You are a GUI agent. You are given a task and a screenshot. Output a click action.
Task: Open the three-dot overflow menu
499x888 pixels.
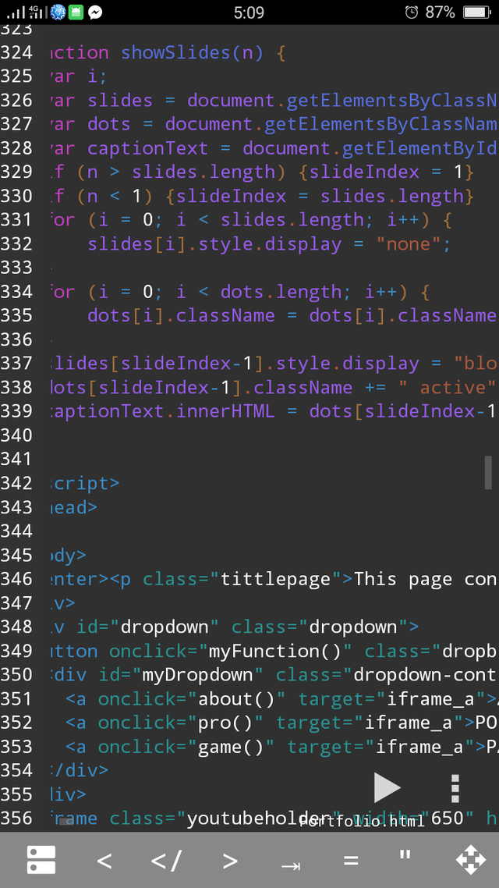coord(455,788)
